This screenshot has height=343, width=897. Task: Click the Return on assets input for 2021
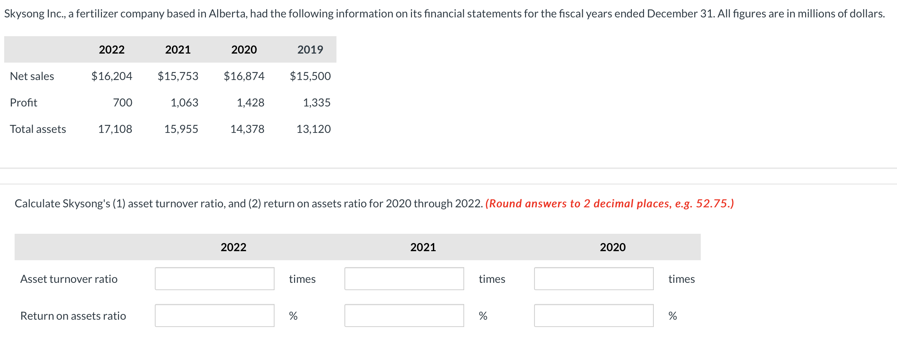tap(404, 316)
